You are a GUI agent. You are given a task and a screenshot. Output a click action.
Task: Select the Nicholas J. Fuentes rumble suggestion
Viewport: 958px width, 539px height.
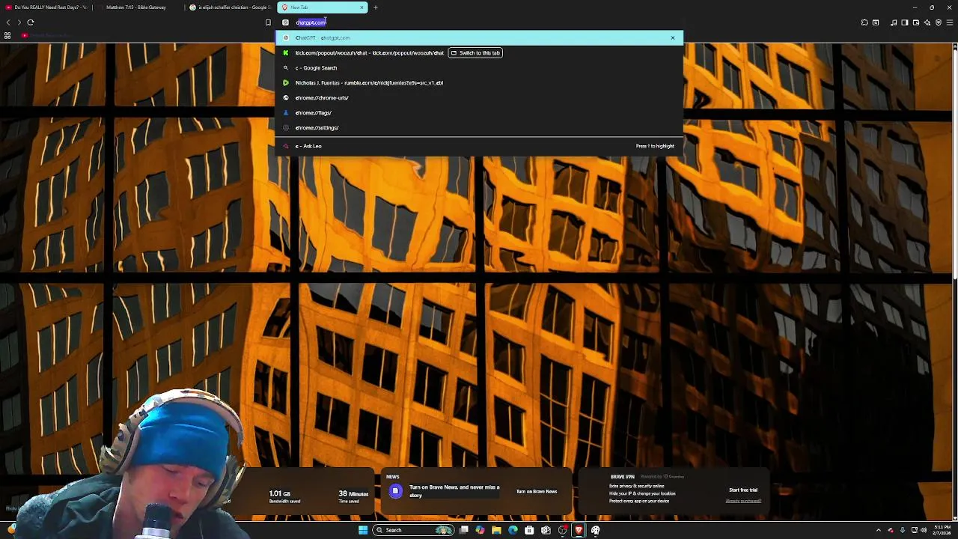coord(479,82)
